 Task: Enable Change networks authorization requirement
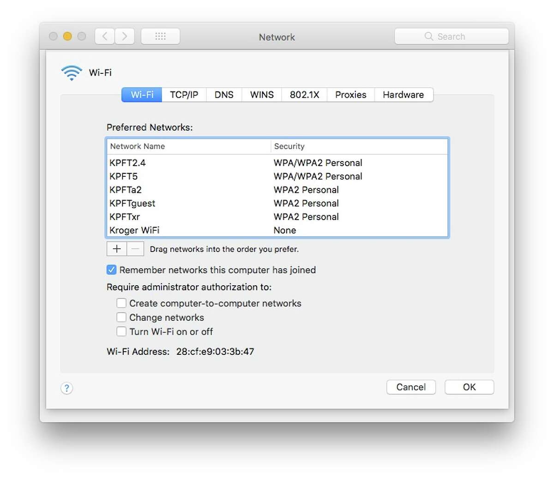pyautogui.click(x=121, y=317)
